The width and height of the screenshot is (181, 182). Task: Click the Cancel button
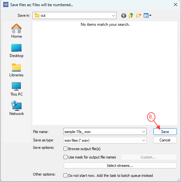[x=165, y=140]
